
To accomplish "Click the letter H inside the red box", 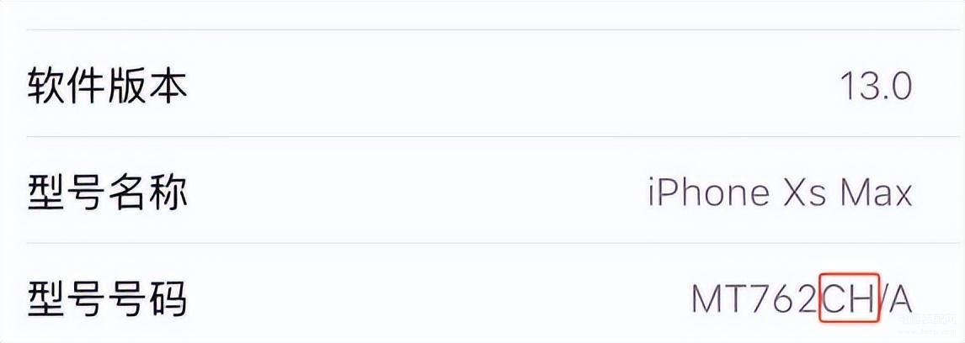I will [x=861, y=298].
